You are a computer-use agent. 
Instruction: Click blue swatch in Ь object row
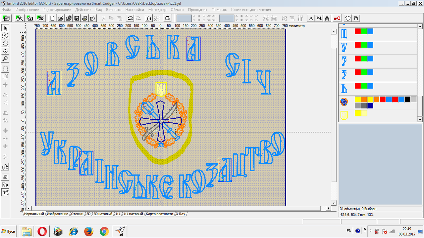[370, 86]
